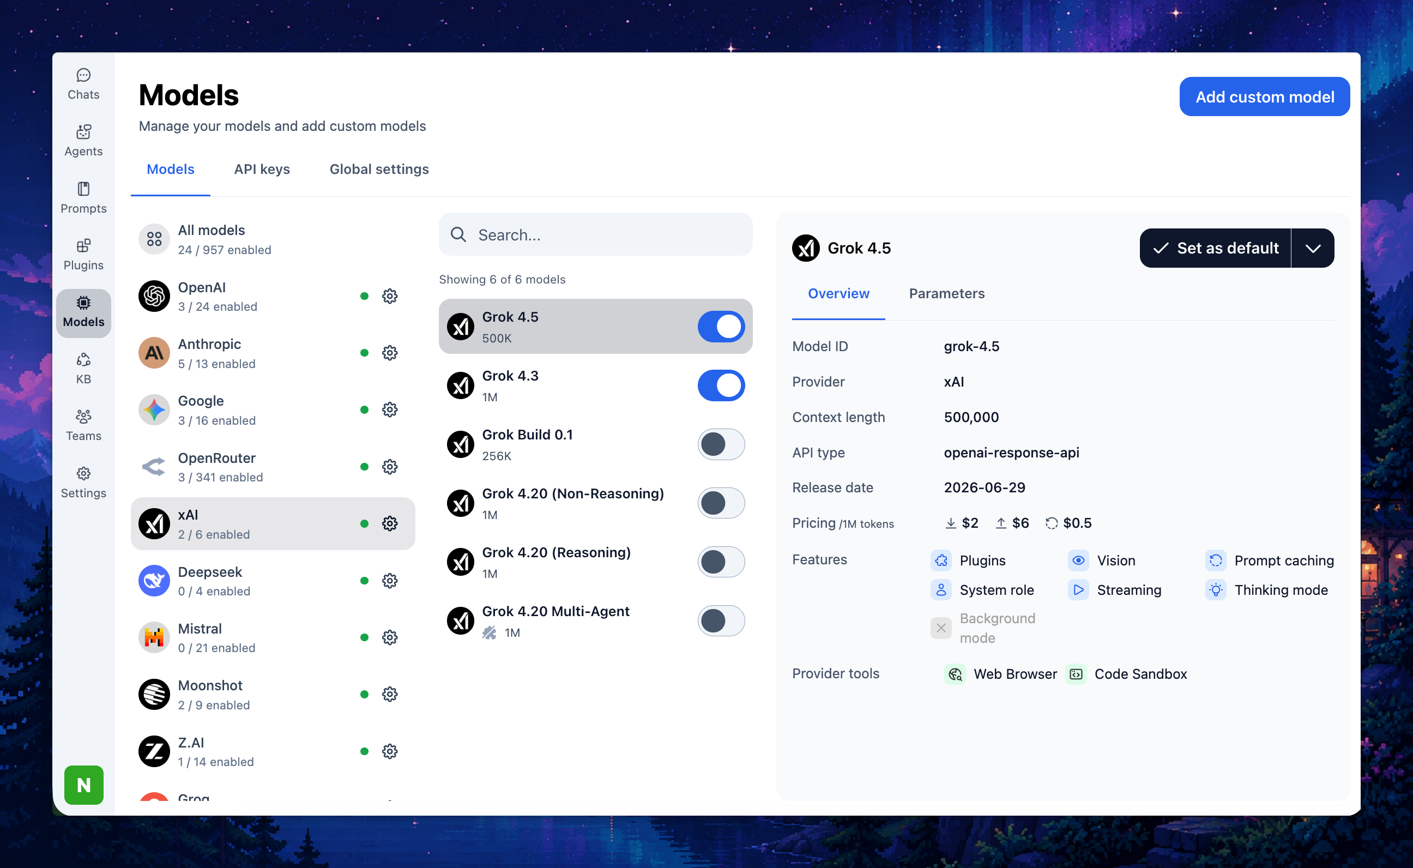Open xAI provider settings gear
The height and width of the screenshot is (868, 1413).
click(390, 523)
